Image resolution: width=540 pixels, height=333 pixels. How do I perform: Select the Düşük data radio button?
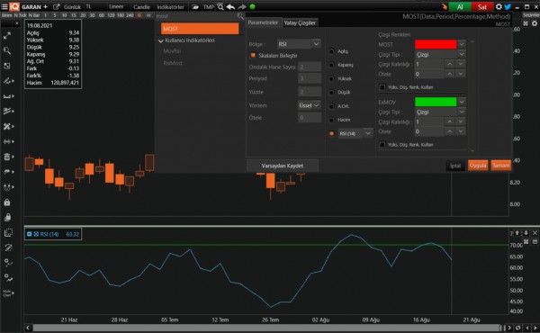(331, 93)
